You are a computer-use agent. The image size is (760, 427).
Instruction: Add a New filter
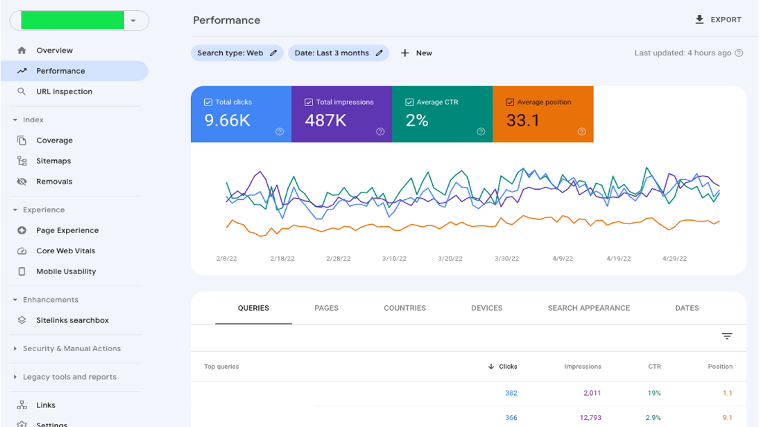[416, 53]
